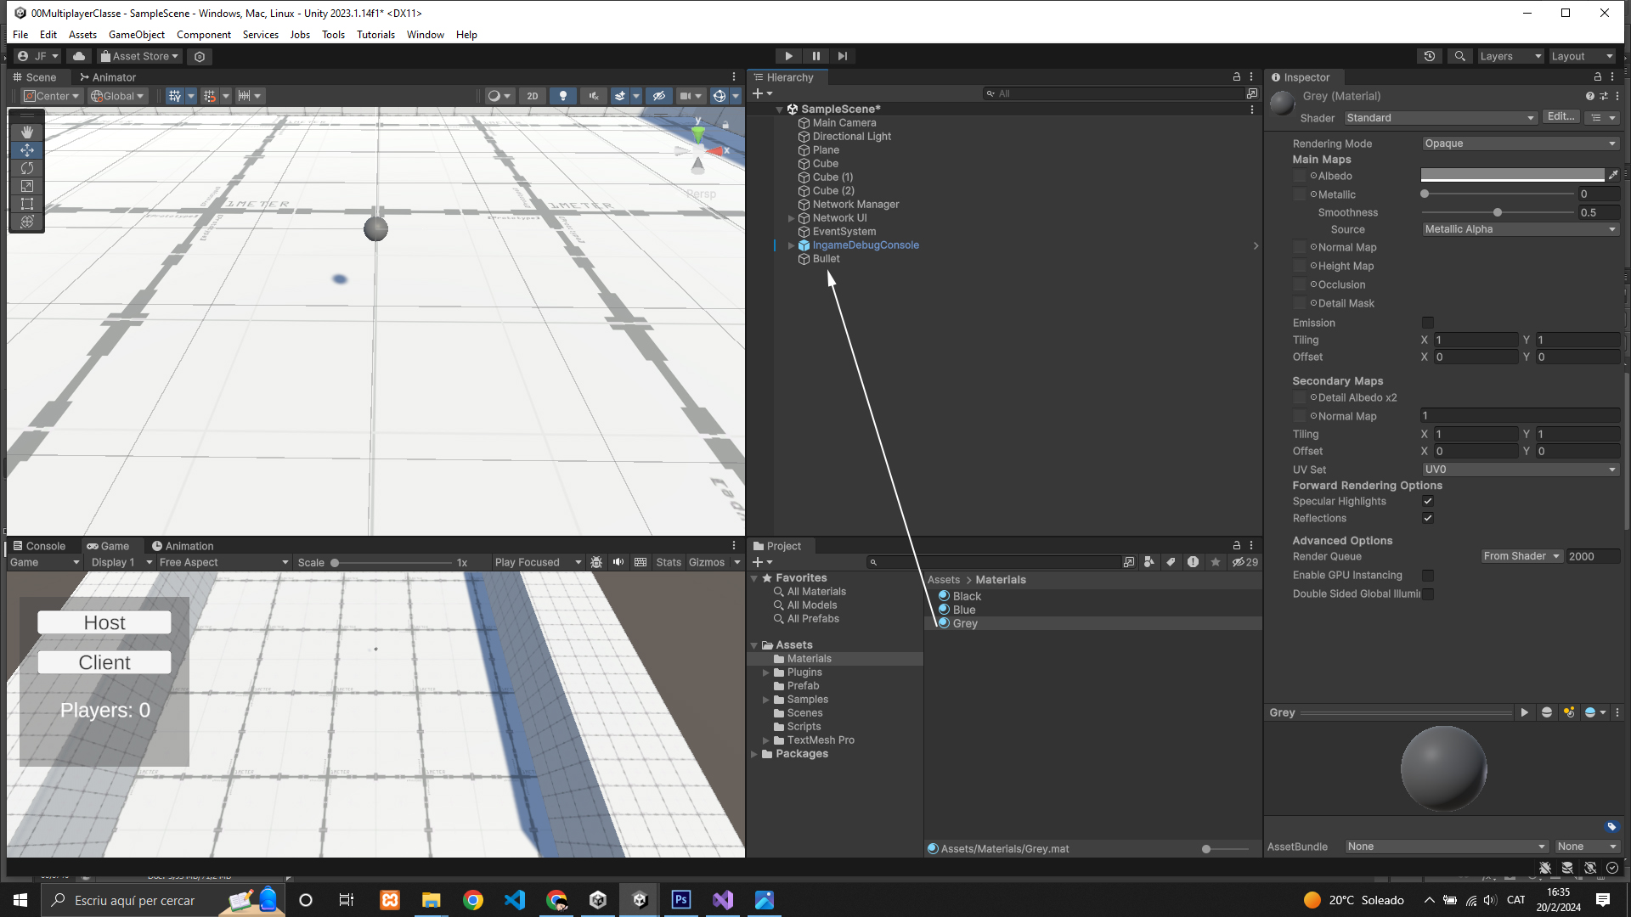
Task: Click the Albedo color swatch
Action: [1512, 176]
